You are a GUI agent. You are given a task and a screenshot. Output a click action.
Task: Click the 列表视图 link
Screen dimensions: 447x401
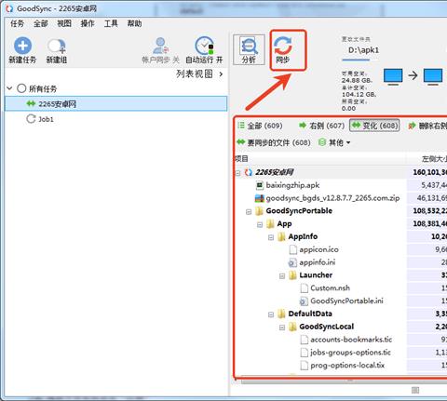coord(195,74)
